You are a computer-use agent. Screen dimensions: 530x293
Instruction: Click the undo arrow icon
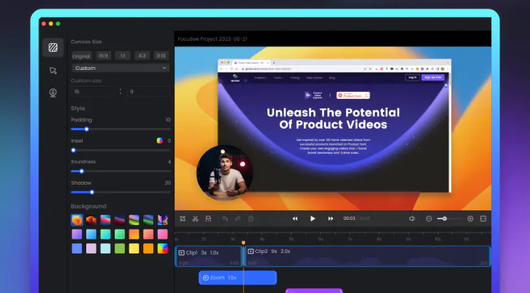pos(225,219)
